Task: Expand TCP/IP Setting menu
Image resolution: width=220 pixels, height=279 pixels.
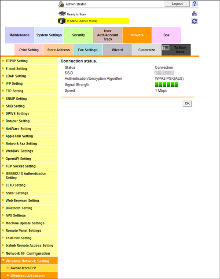Action: point(29,61)
